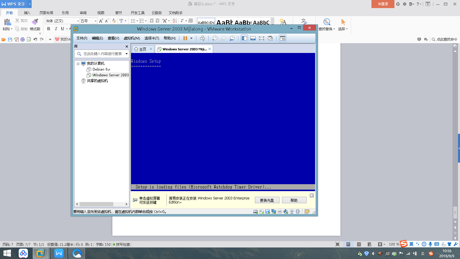Click the VM printer status icon
Viewport: 460px width, 259px height.
click(280, 212)
